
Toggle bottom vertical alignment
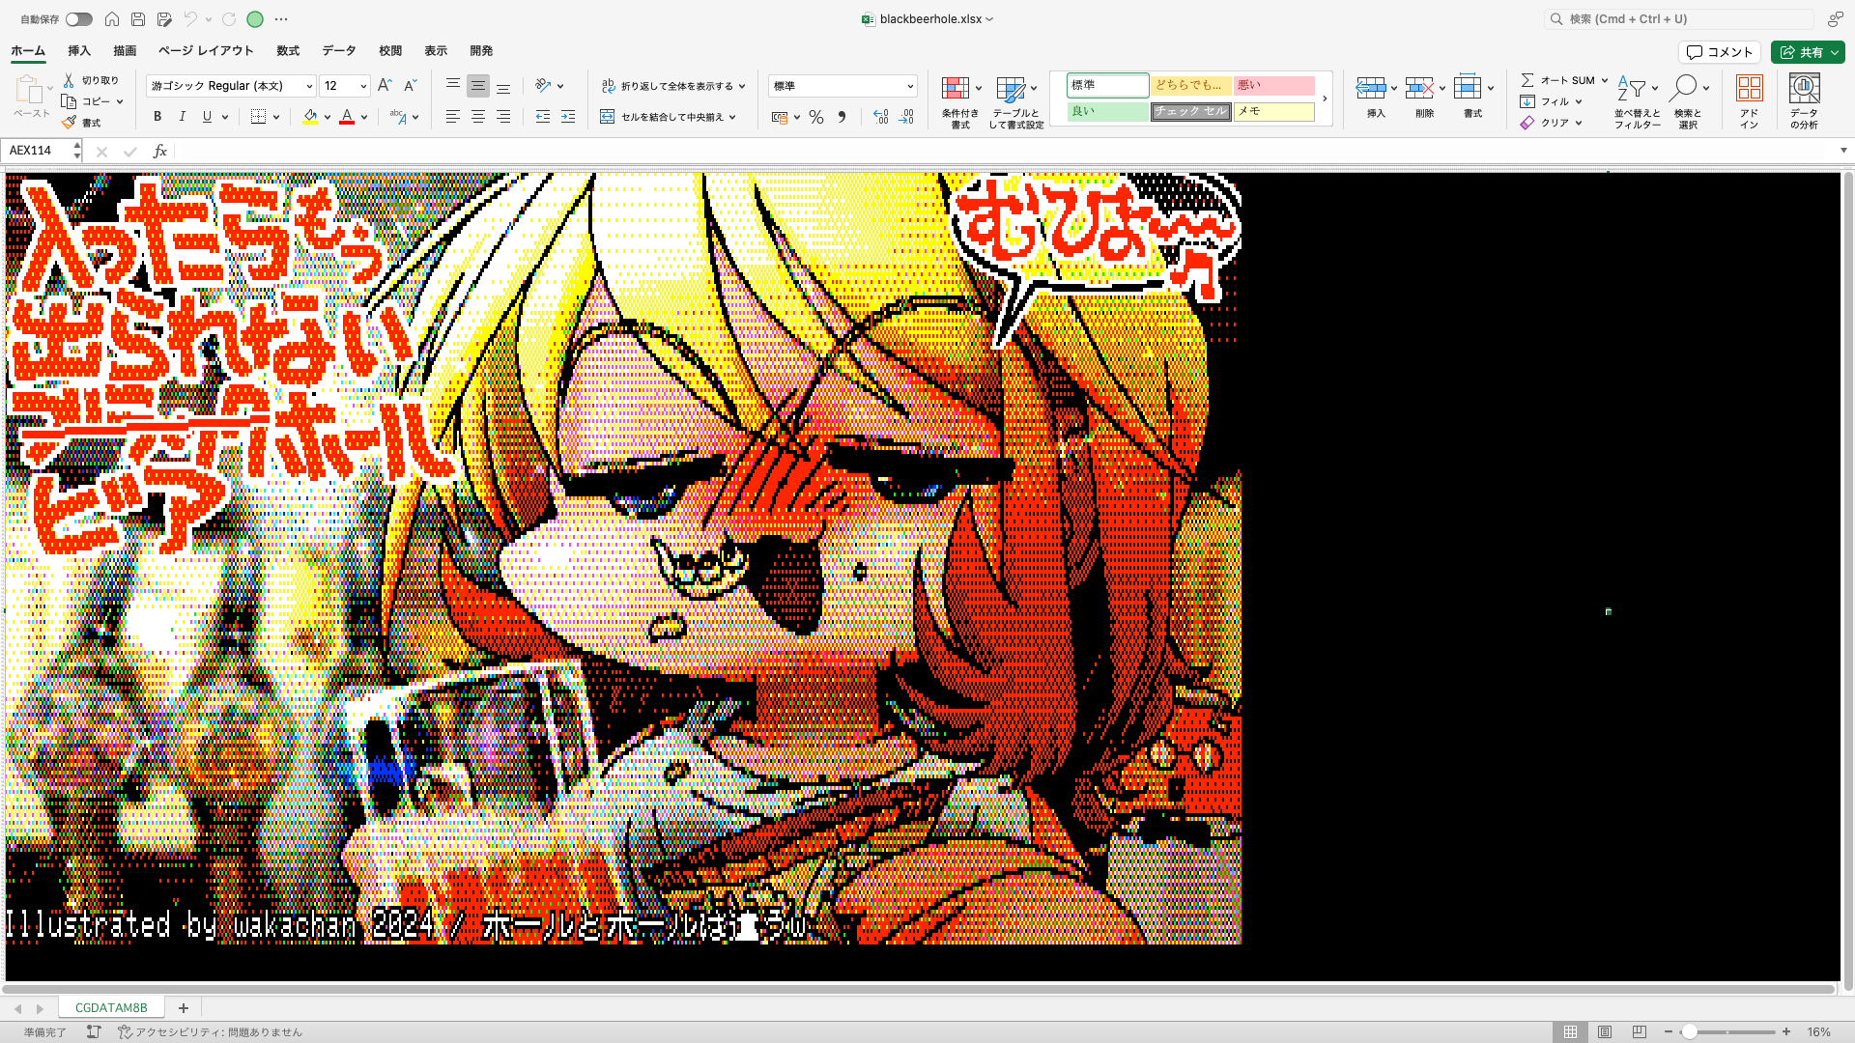503,86
